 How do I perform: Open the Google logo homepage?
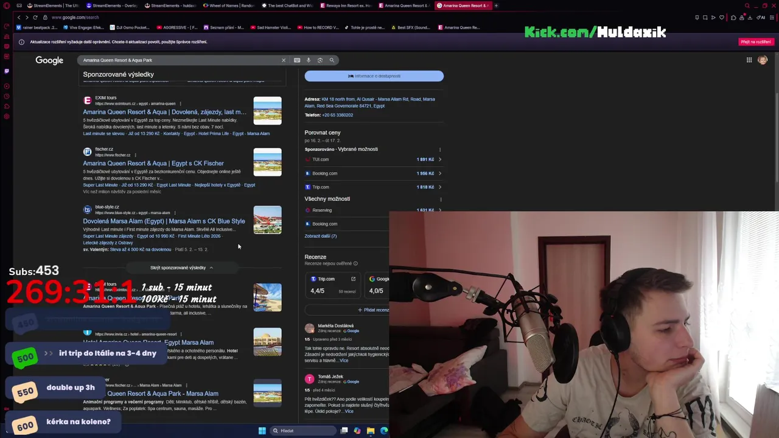pyautogui.click(x=49, y=60)
